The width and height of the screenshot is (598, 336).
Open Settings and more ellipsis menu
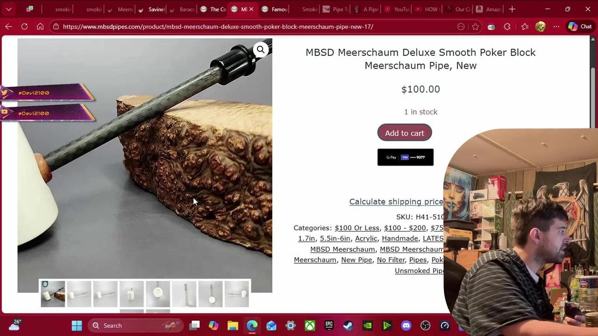pyautogui.click(x=556, y=27)
